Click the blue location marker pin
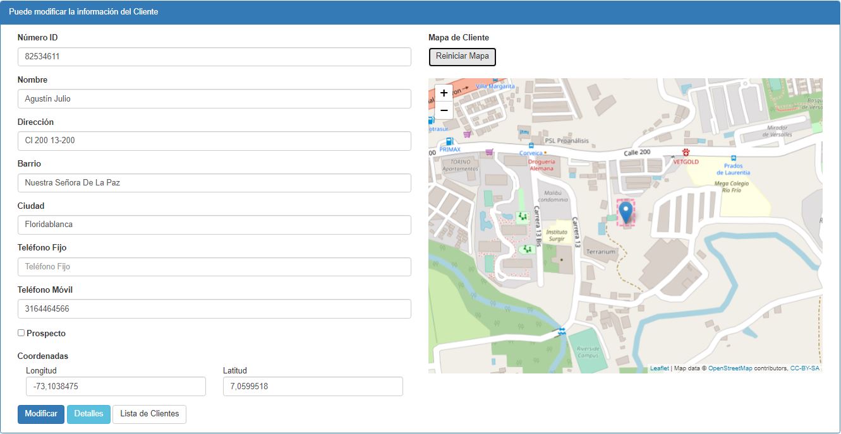841x434 pixels. pyautogui.click(x=626, y=213)
